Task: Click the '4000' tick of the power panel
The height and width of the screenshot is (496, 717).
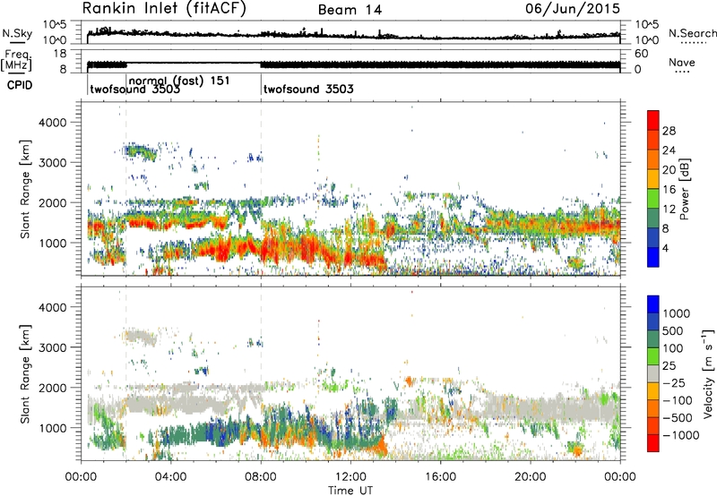Action: click(52, 123)
